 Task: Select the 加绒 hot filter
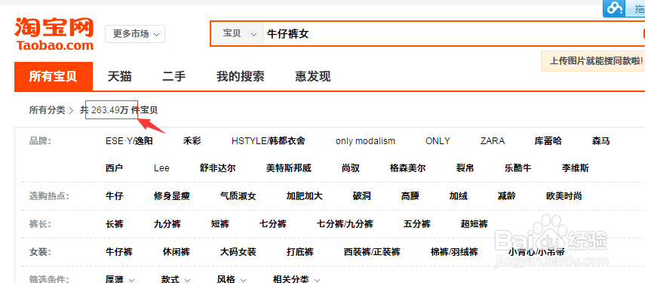point(458,196)
